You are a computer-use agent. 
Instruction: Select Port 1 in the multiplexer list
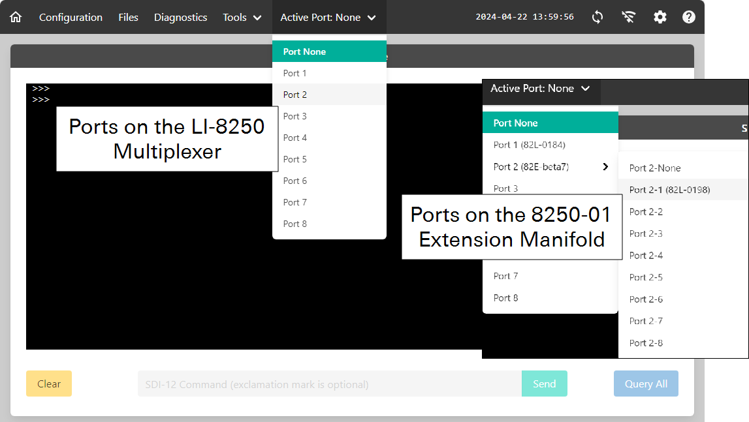(x=329, y=73)
